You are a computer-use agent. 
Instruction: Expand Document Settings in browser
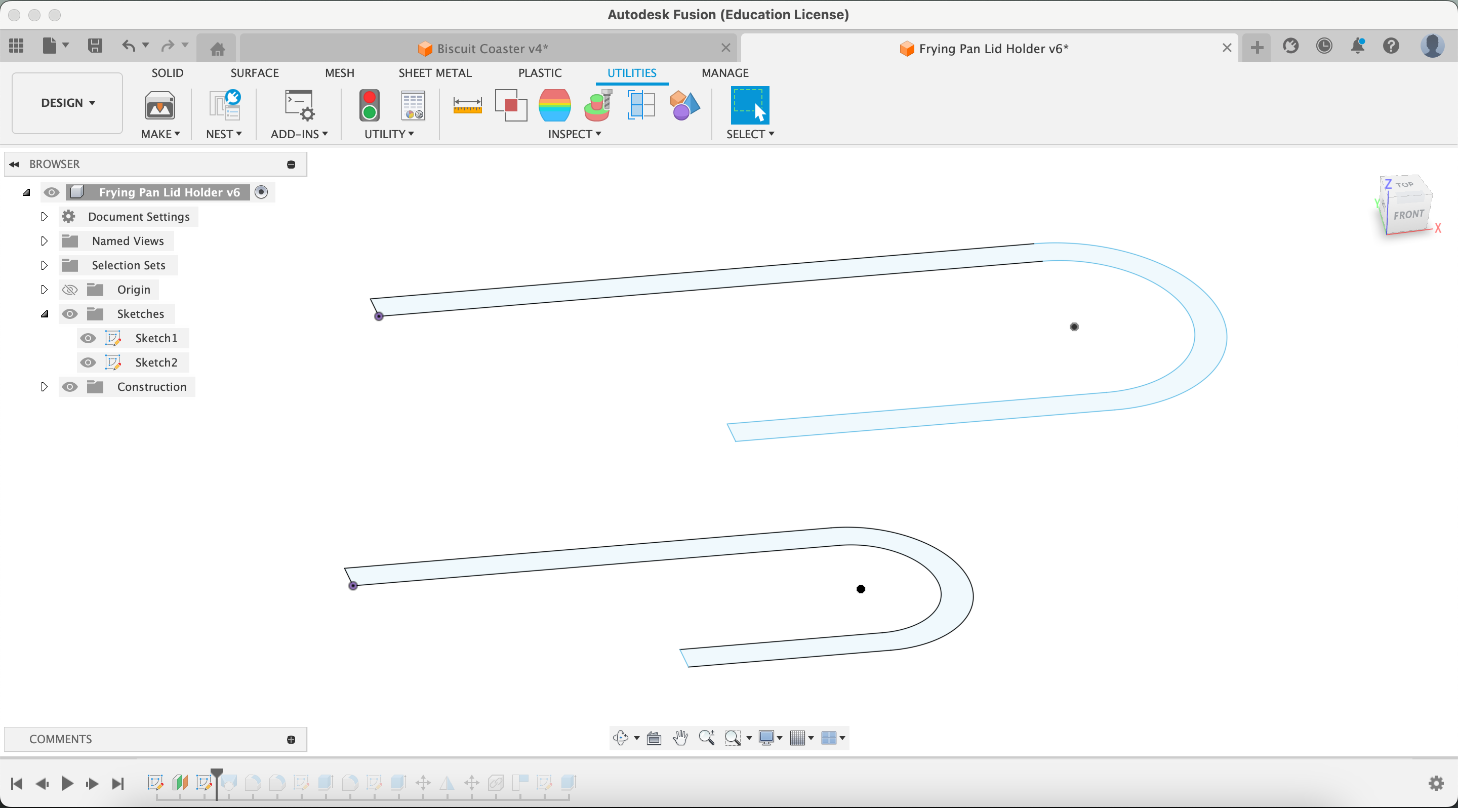(44, 217)
